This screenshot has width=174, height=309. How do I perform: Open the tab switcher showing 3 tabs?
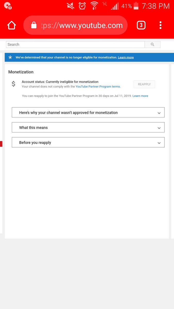point(141,25)
